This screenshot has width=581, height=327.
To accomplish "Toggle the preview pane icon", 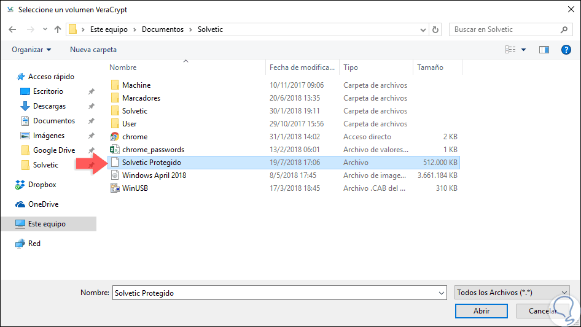I will point(544,50).
